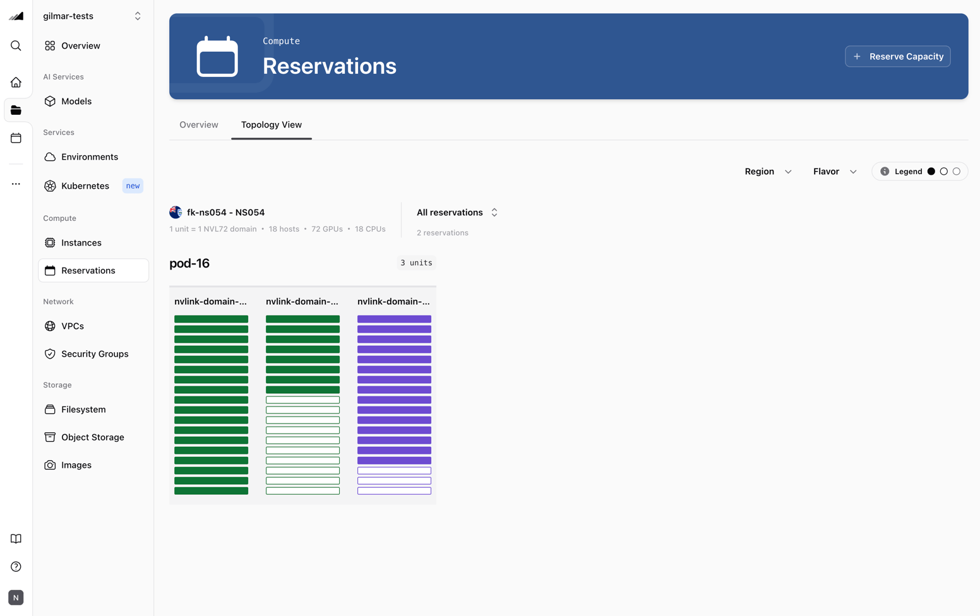Viewport: 980px width, 616px height.
Task: Open the All reservations selector
Action: click(457, 212)
